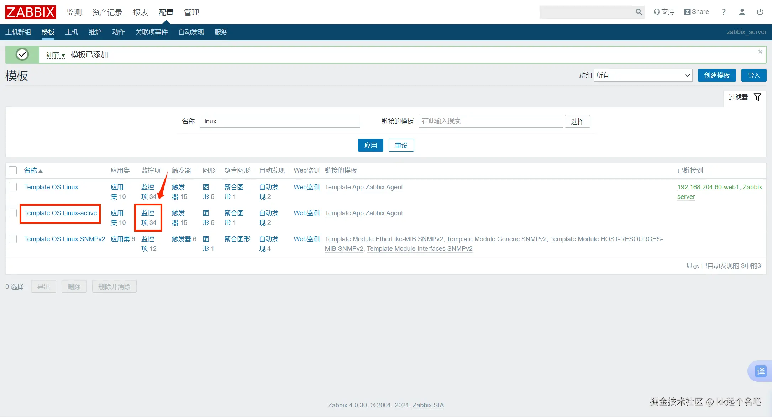The width and height of the screenshot is (772, 417).
Task: Toggle the select-all templates checkbox
Action: click(x=13, y=170)
